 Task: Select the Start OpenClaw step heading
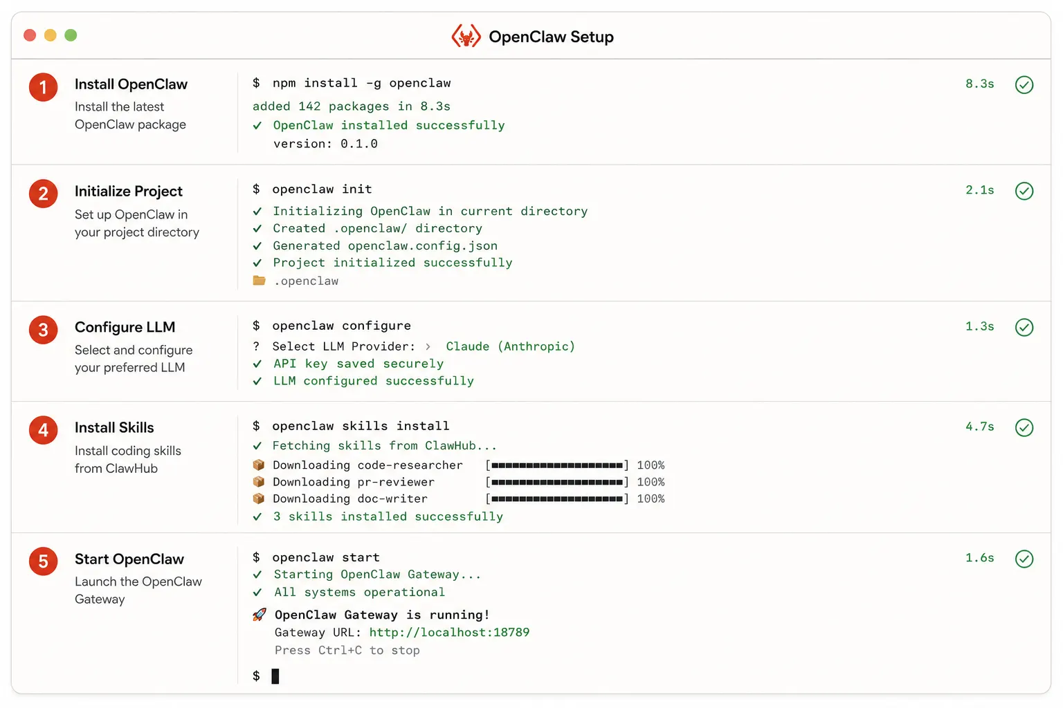129,559
